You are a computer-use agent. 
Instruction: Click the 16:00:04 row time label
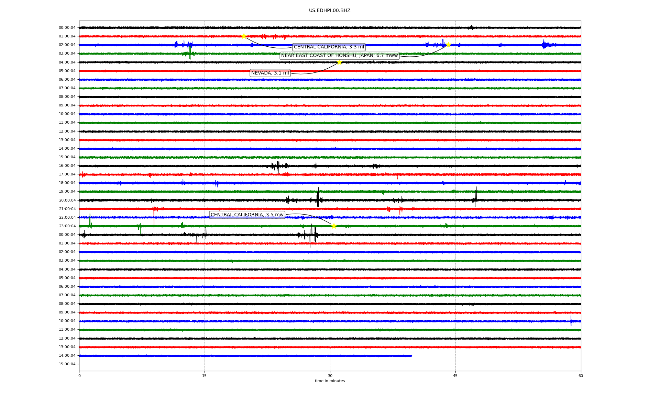click(67, 166)
